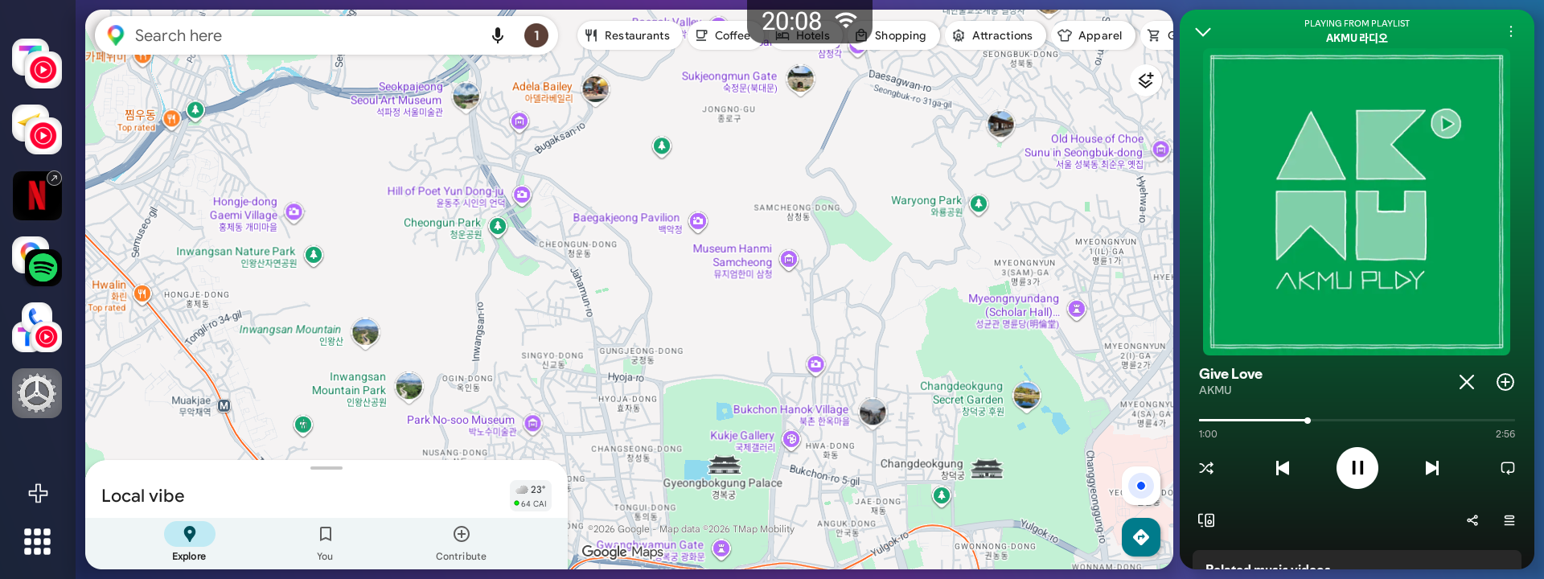Screen dimensions: 1544x579
Task: Tap the clock showing 20:08
Action: click(791, 21)
